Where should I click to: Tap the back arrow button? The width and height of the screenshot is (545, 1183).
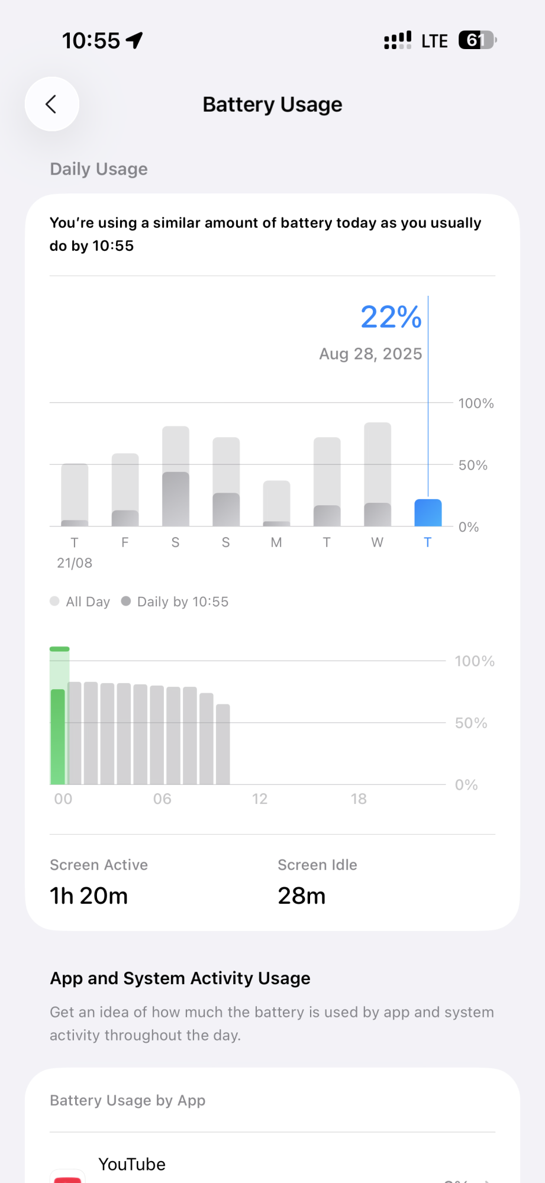click(52, 104)
